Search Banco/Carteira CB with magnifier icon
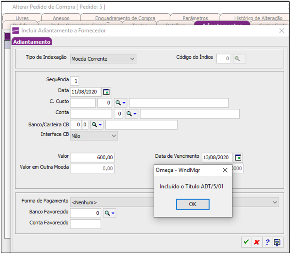The image size is (291, 254). 97,124
